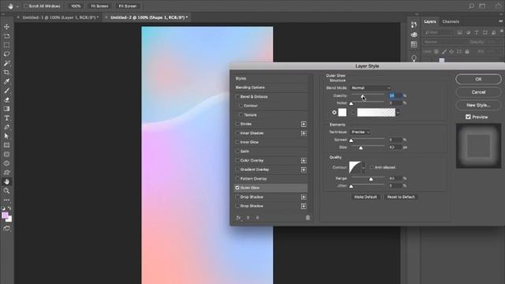Screen dimensions: 505x284
Task: Add another Color Overlay with plus icon
Action: 303,160
